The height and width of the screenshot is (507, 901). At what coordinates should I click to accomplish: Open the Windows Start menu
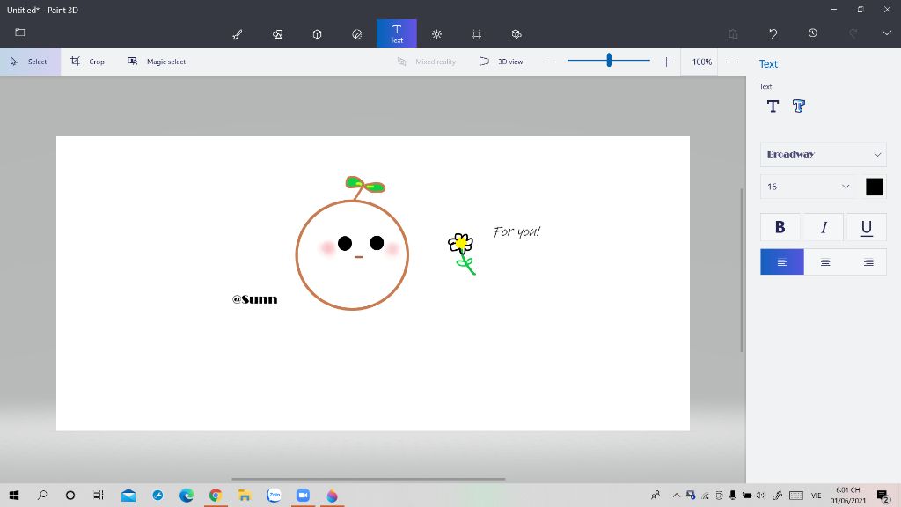pos(14,495)
